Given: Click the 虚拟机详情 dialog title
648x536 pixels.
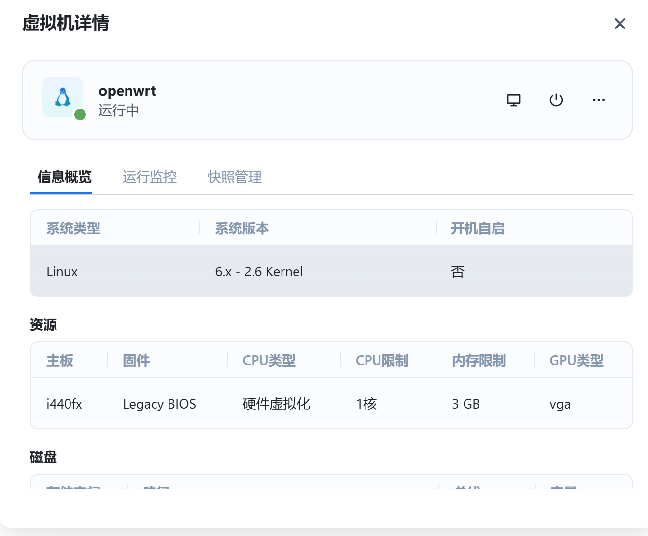Looking at the screenshot, I should pos(66,23).
